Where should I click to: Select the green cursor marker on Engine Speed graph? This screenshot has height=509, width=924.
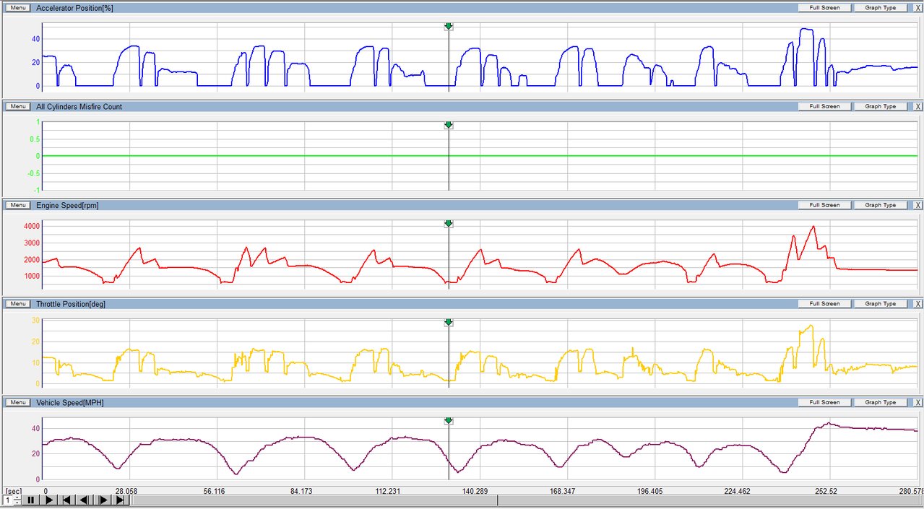tap(449, 225)
